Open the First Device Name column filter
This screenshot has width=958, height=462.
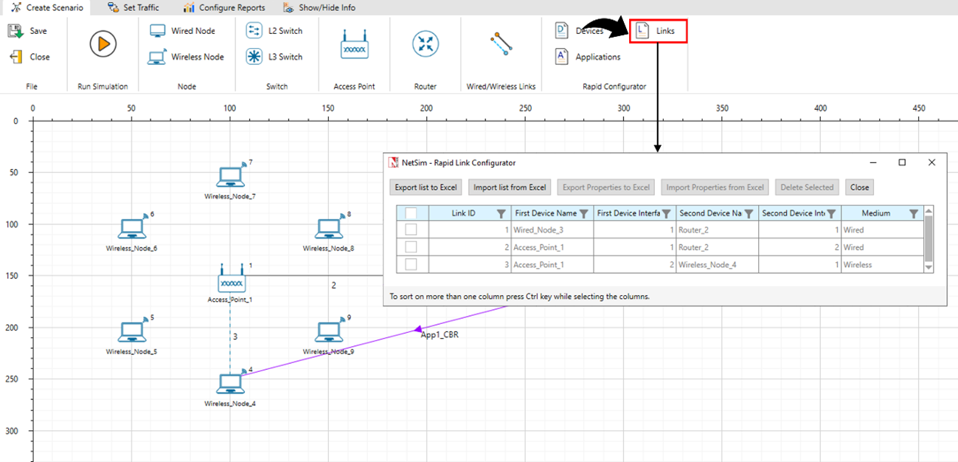point(583,213)
